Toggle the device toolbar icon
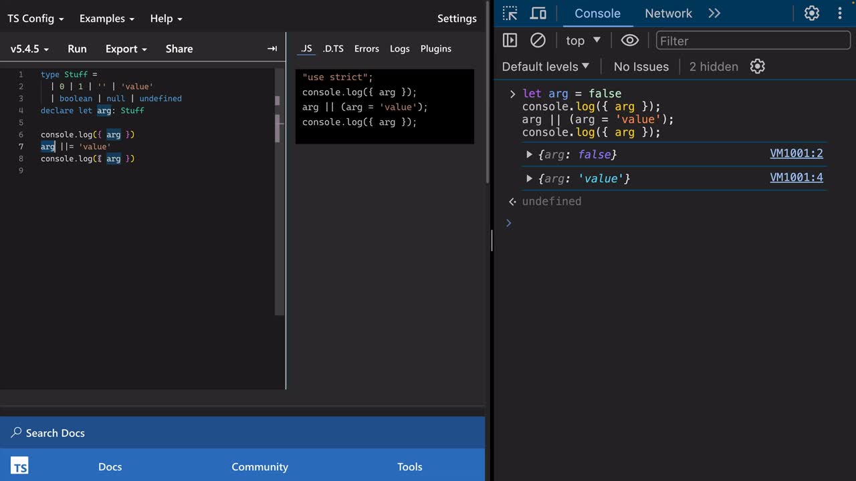 point(538,13)
